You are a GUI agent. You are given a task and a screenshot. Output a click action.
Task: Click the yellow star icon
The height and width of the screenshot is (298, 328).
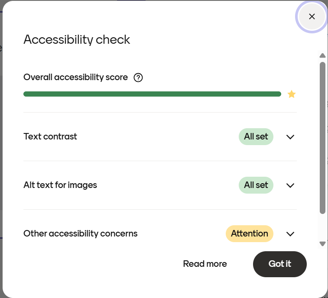click(x=292, y=94)
